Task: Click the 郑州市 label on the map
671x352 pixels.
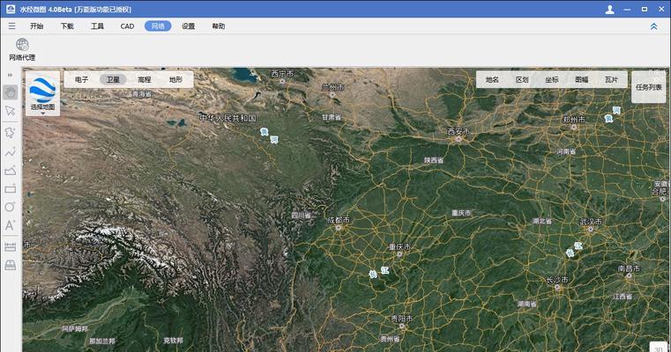Action: [574, 119]
